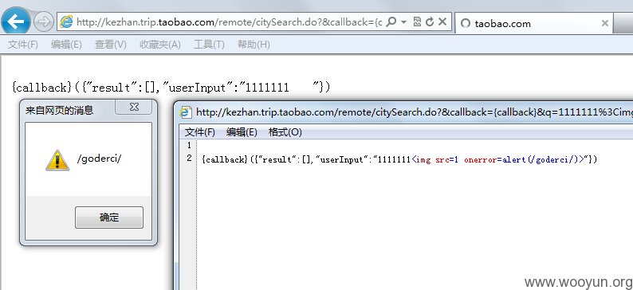This screenshot has height=290, width=633.
Task: Confirm the alert with 确定 button
Action: pos(109,217)
